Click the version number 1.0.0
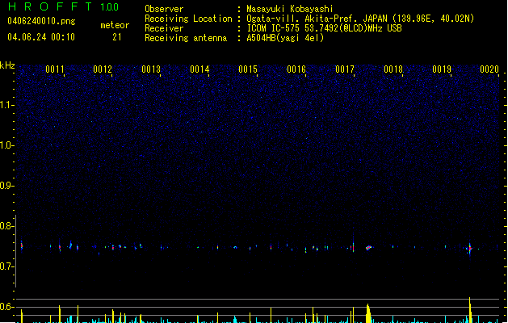This screenshot has height=323, width=508. tap(109, 7)
